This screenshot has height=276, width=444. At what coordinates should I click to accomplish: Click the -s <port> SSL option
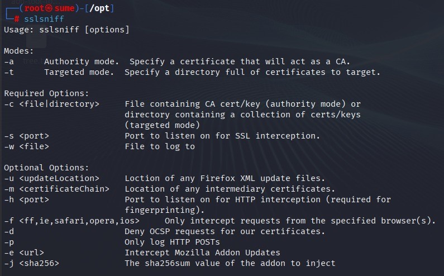[26, 136]
